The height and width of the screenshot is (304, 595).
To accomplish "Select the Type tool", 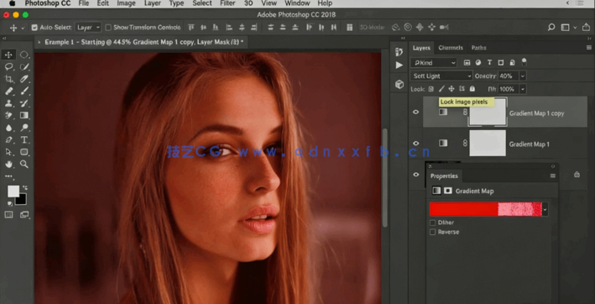I will click(24, 140).
